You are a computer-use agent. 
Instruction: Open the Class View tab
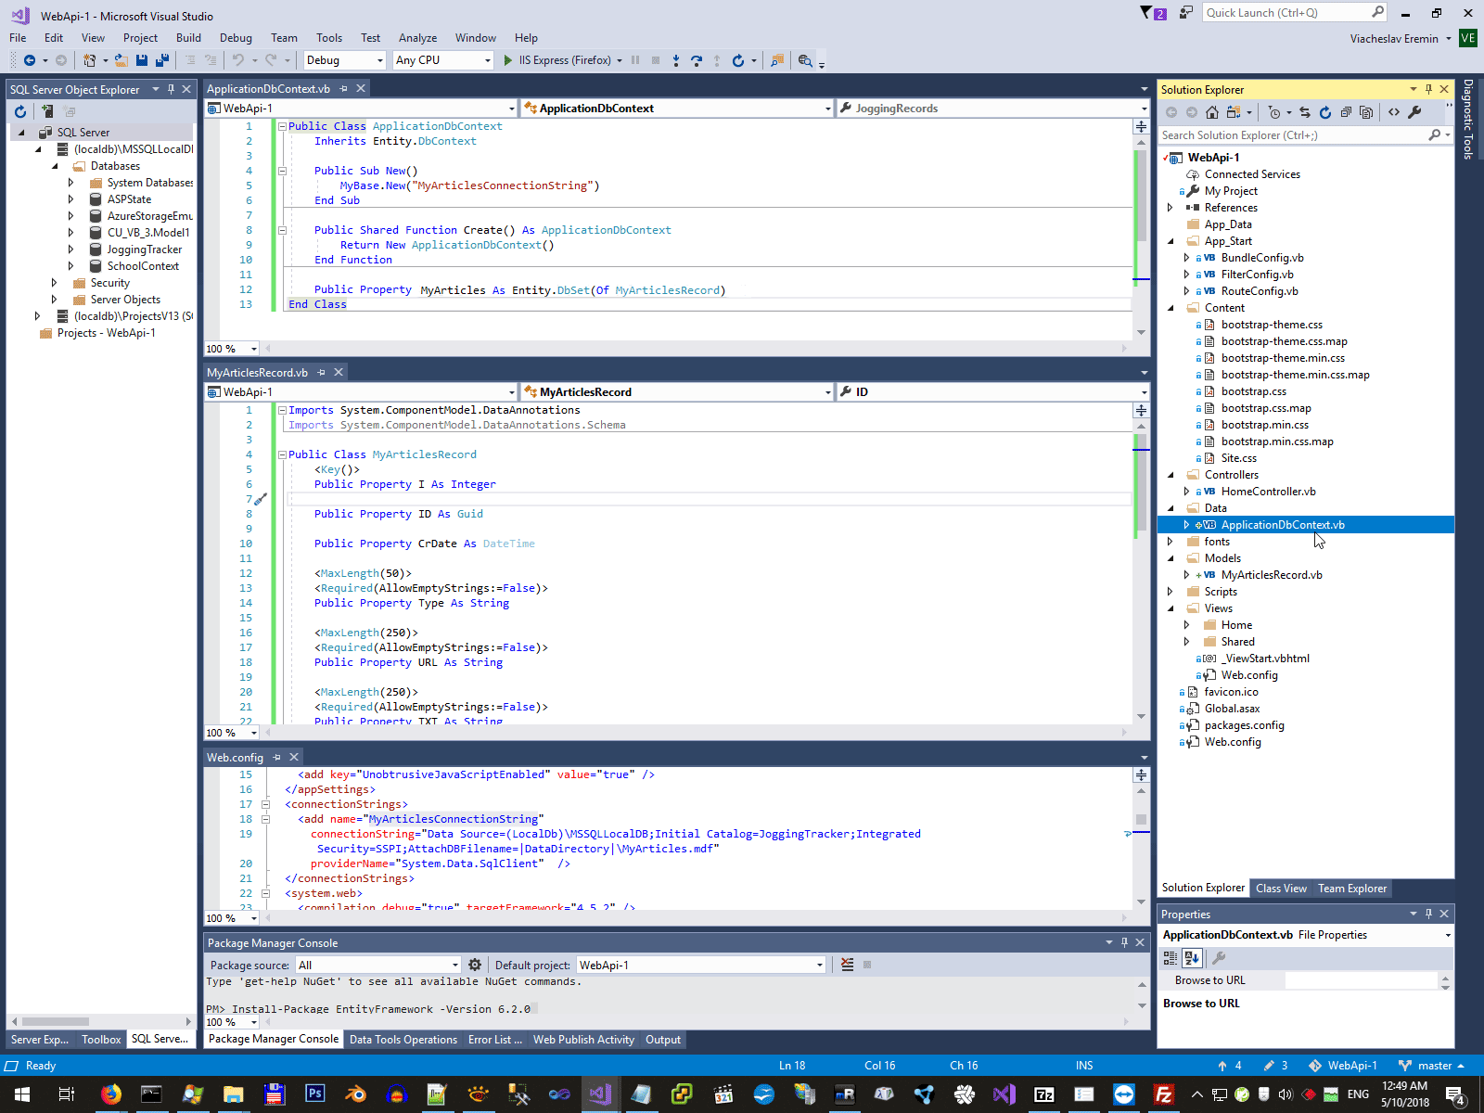pos(1281,889)
